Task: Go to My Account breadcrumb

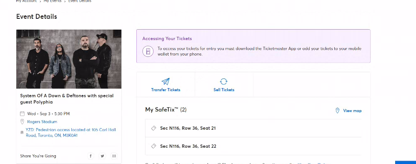Action: pos(26,1)
